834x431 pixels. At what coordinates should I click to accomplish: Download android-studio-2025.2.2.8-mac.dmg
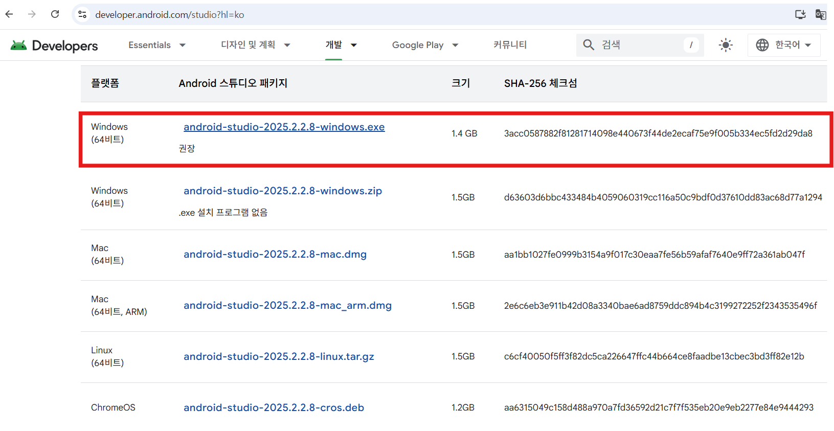point(275,254)
